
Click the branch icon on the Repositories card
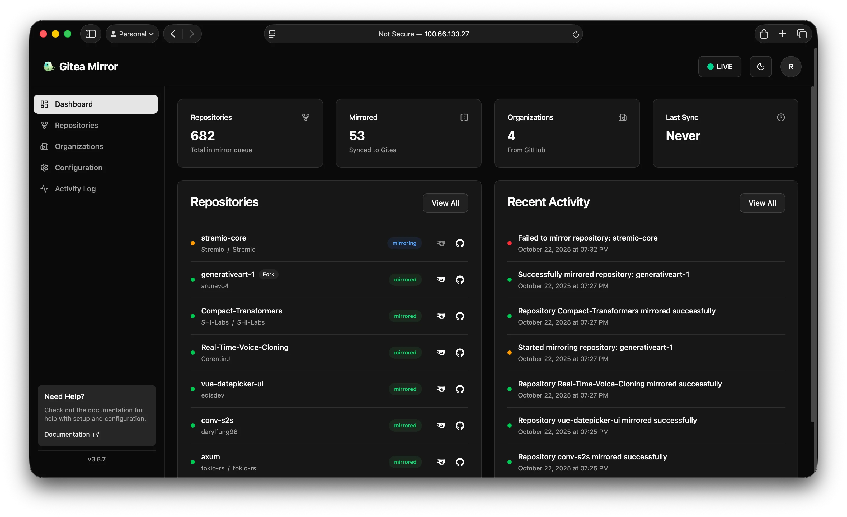pyautogui.click(x=305, y=117)
